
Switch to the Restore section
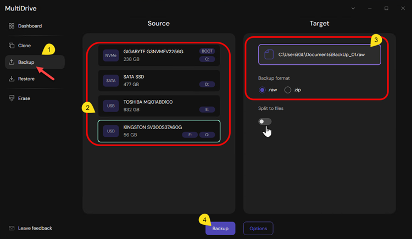click(26, 79)
